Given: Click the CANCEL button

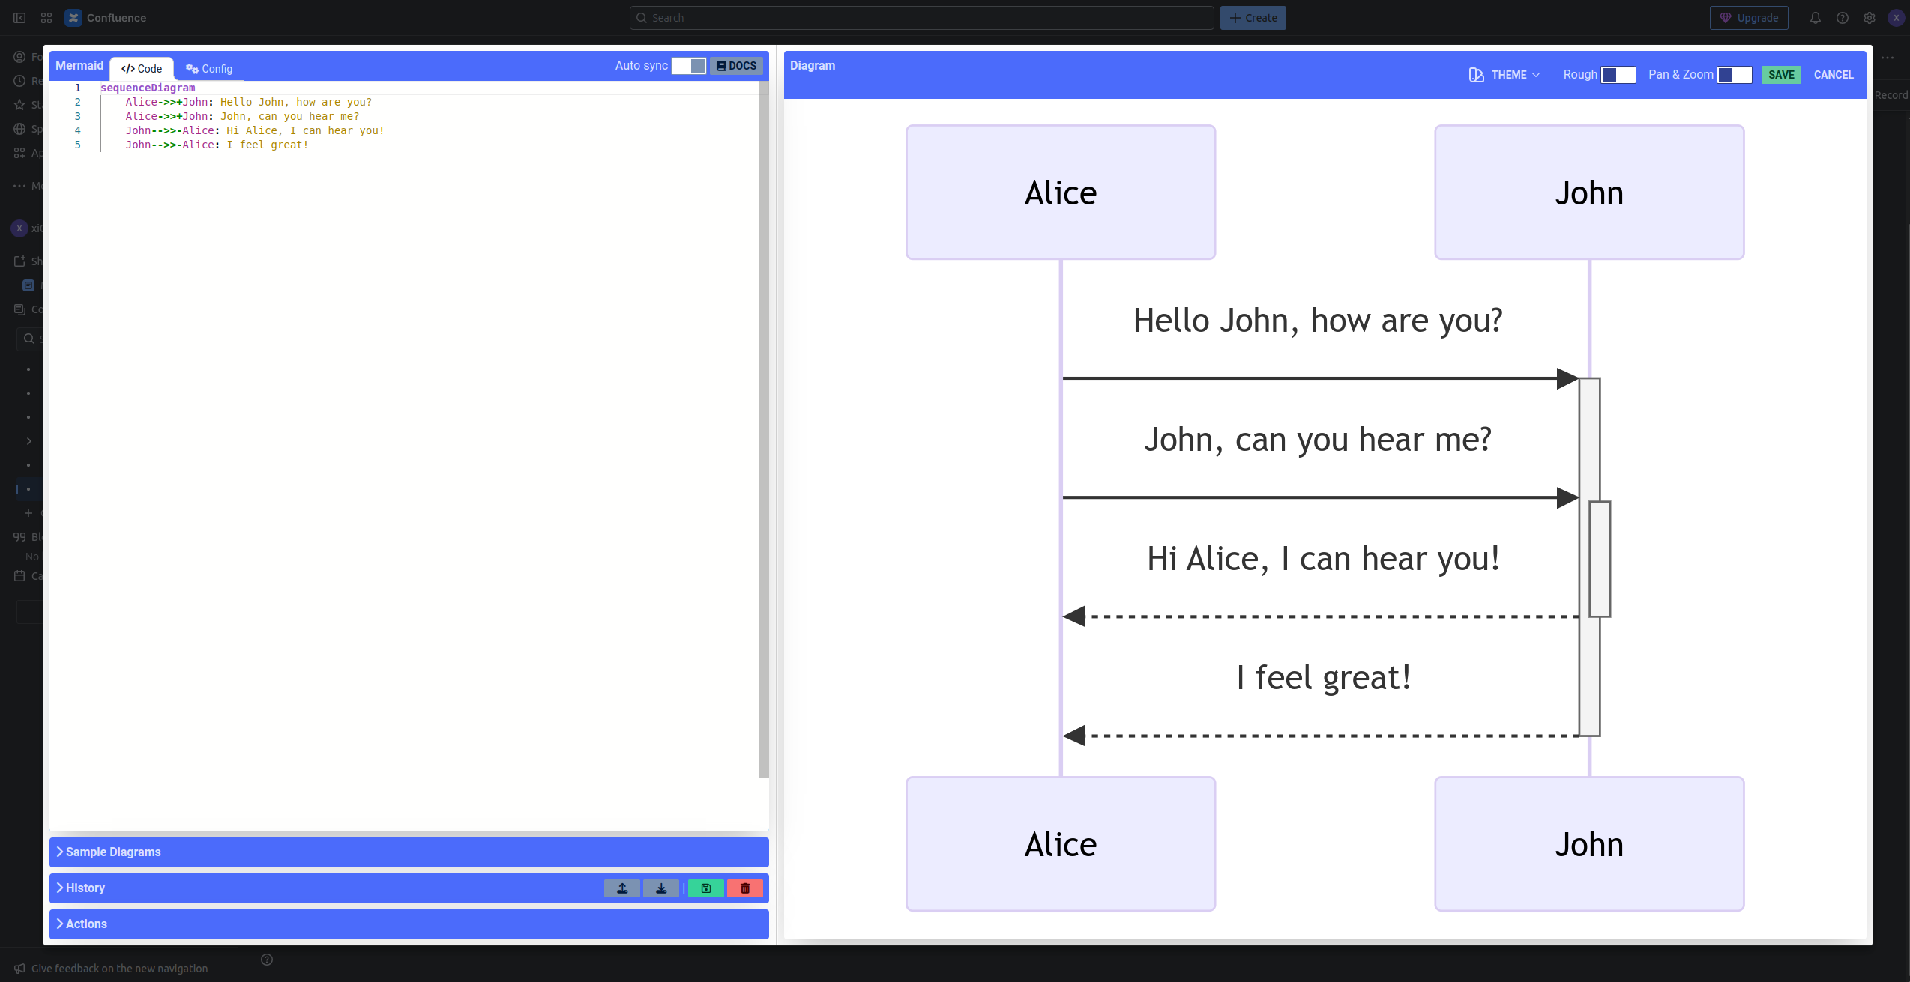Looking at the screenshot, I should [x=1834, y=75].
